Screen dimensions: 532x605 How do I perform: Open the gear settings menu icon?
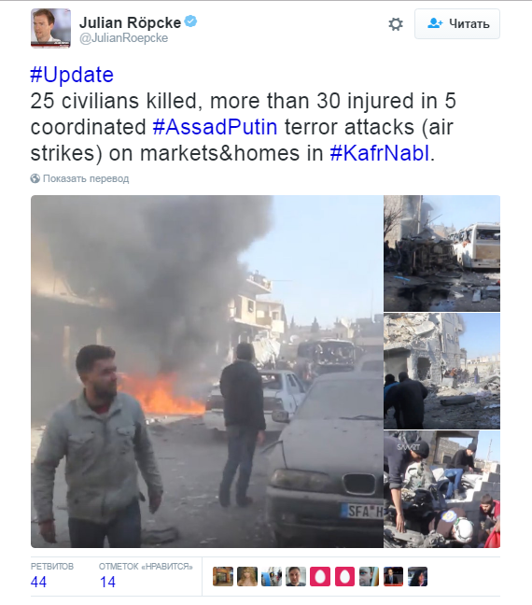tap(396, 24)
